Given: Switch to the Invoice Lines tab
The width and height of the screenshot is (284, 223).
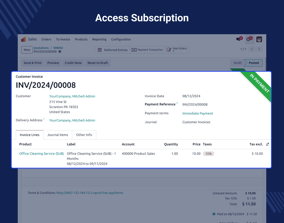Looking at the screenshot, I should click(x=29, y=135).
